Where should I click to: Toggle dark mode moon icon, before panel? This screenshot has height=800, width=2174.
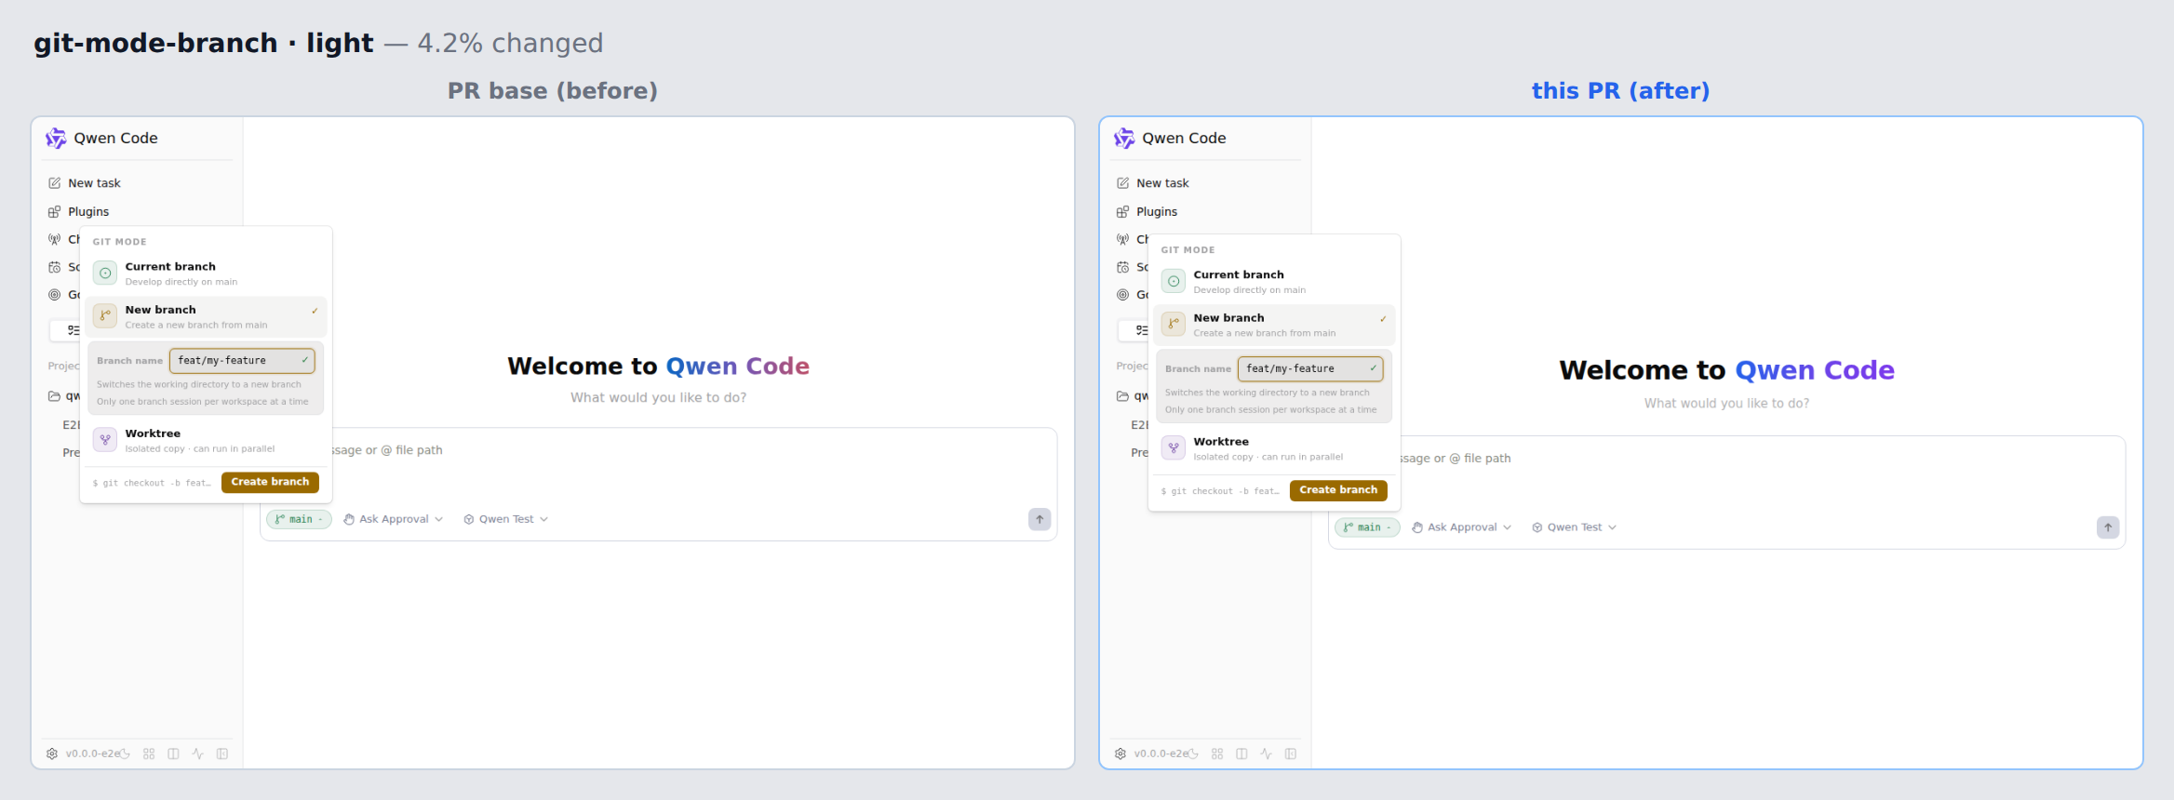point(125,753)
